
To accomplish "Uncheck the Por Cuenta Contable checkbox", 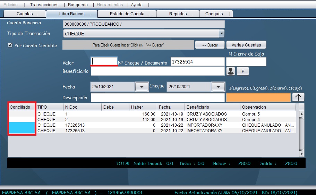I will pos(10,45).
